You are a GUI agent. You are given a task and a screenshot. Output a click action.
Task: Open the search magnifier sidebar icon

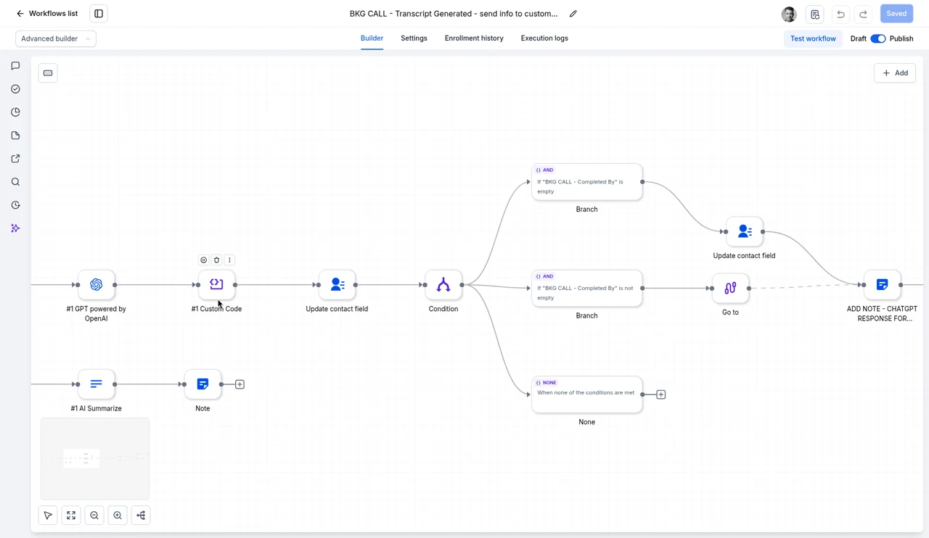tap(15, 182)
